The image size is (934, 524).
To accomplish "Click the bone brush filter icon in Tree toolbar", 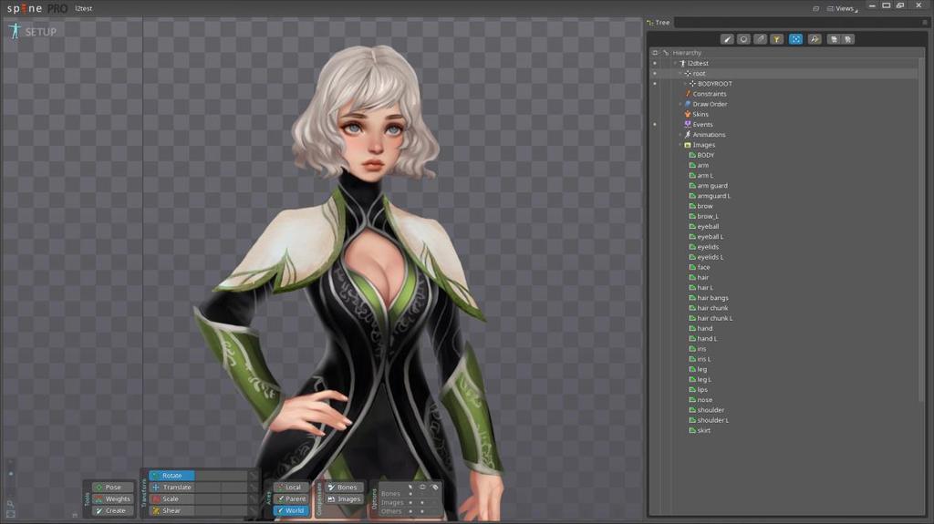I will (x=727, y=39).
